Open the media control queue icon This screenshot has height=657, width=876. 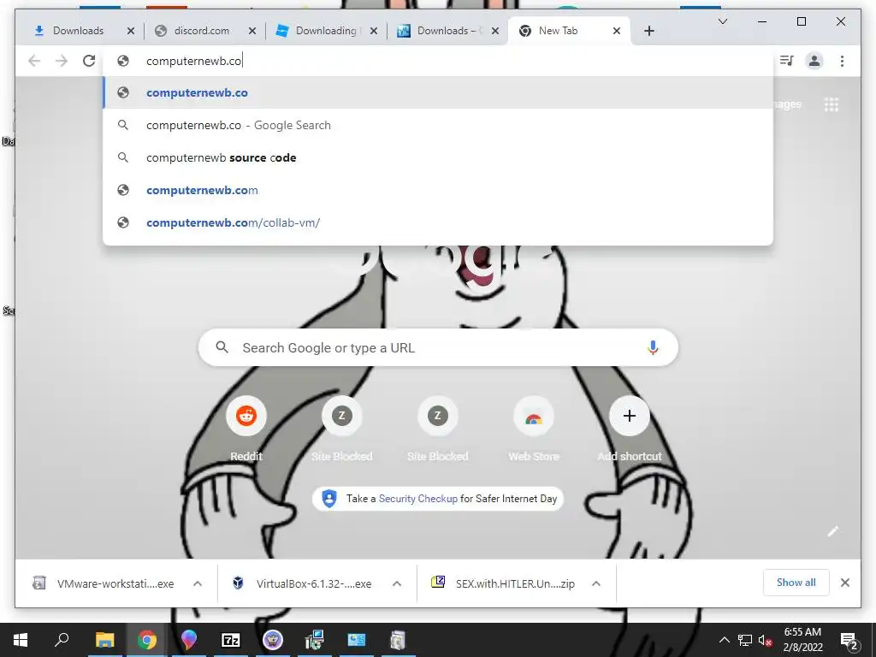pyautogui.click(x=787, y=61)
